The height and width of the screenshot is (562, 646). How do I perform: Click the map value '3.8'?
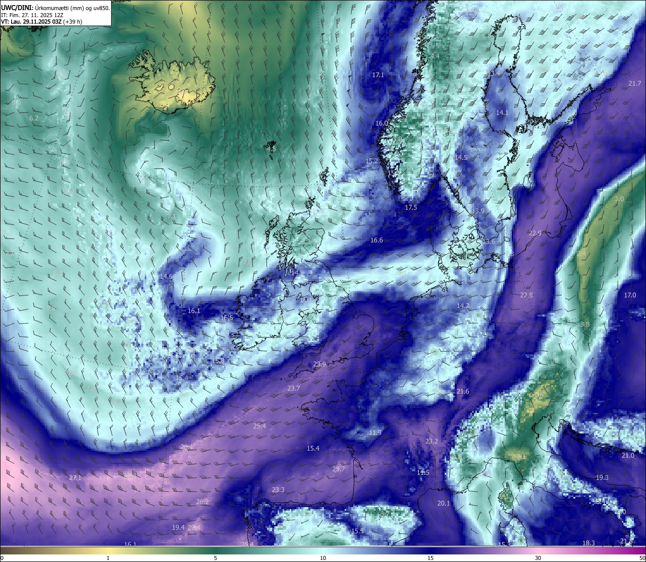point(585,325)
